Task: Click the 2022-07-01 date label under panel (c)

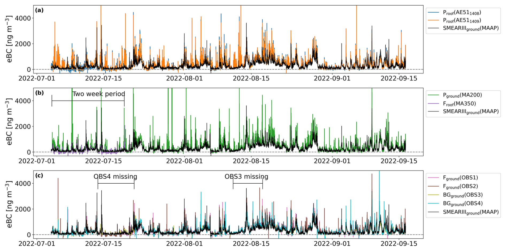Action: click(37, 244)
